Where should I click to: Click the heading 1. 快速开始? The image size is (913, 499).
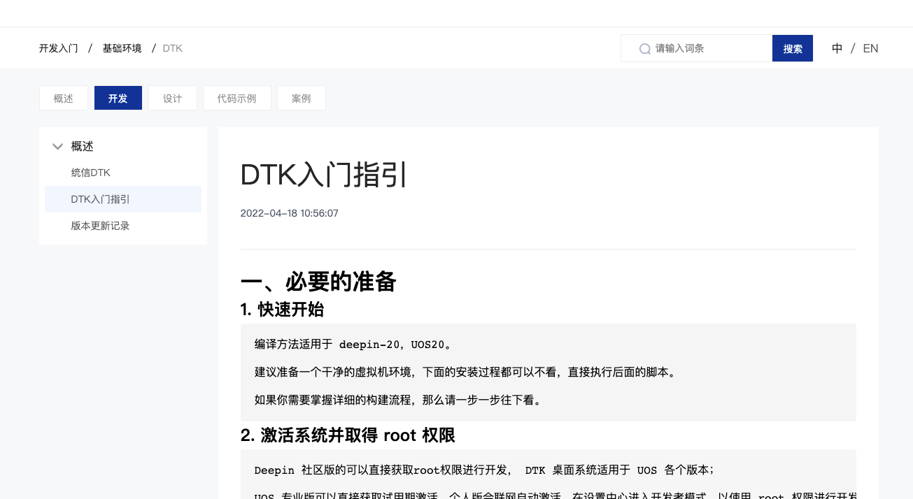282,309
